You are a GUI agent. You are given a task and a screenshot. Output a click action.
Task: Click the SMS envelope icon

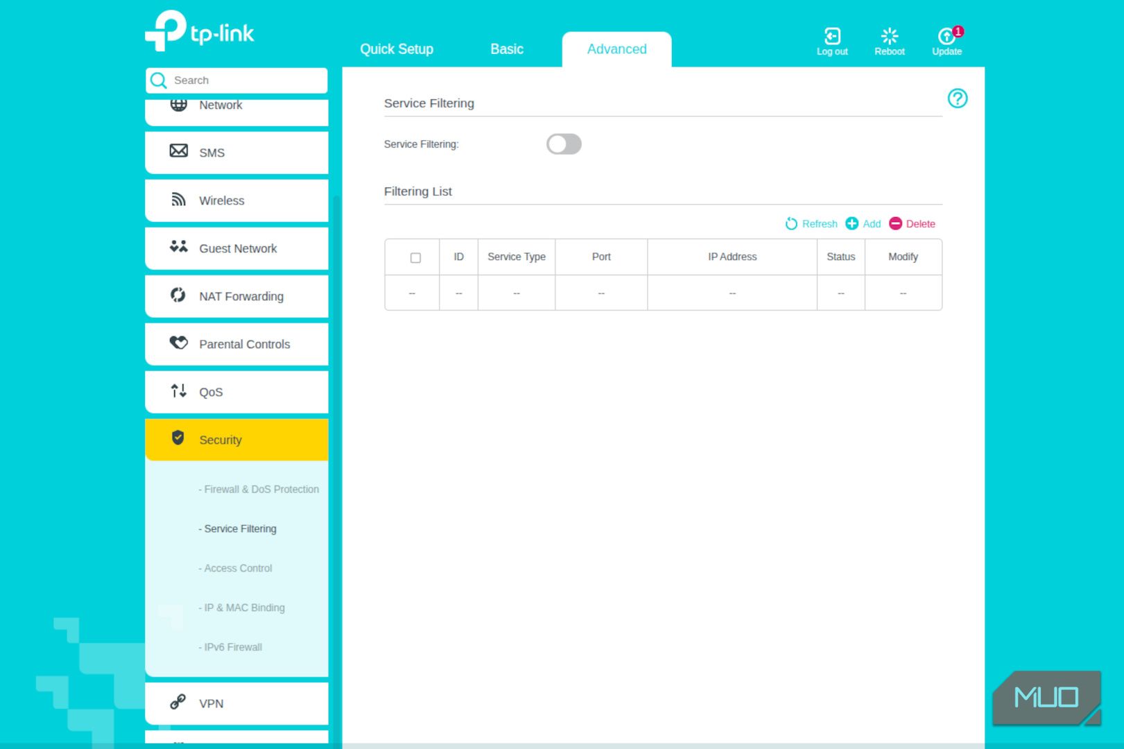pyautogui.click(x=179, y=150)
